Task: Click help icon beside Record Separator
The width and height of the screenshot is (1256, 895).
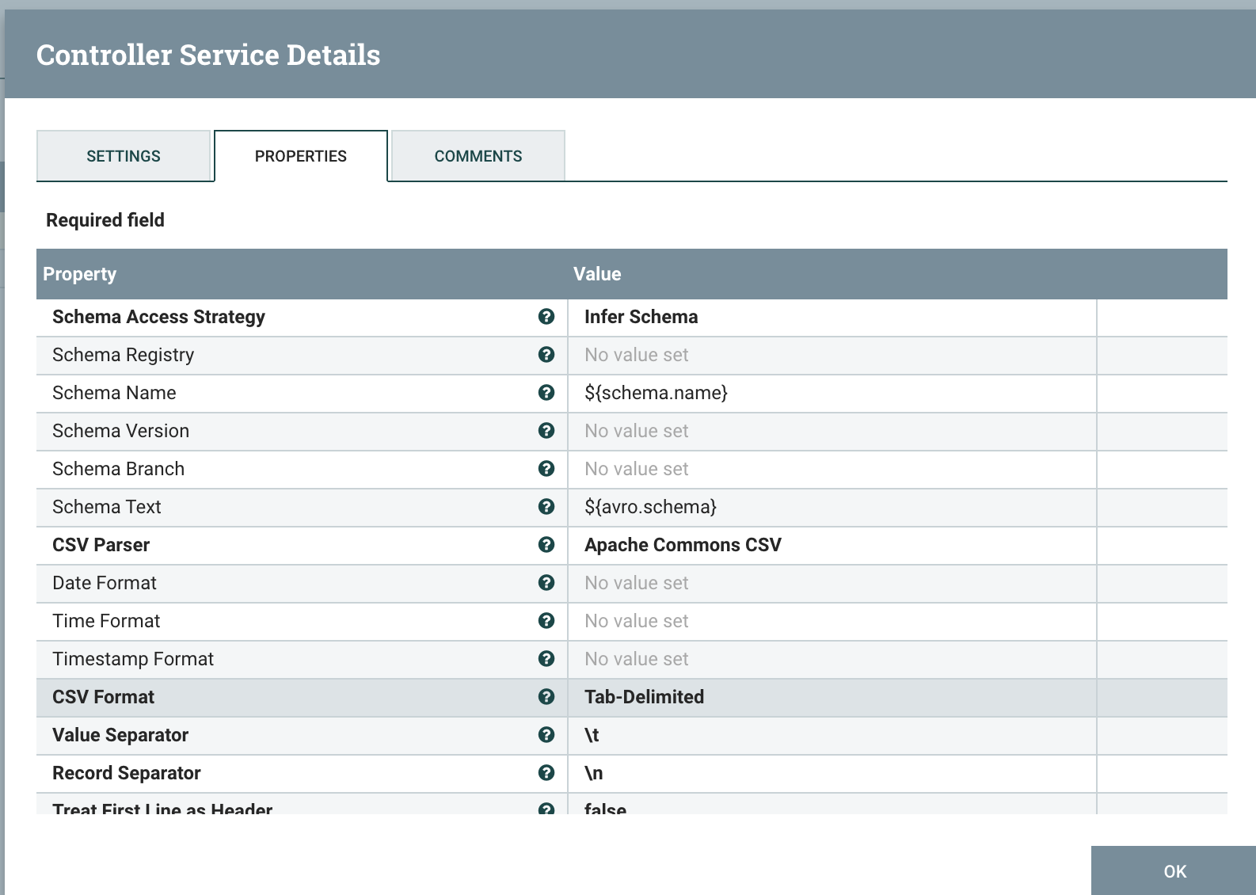Action: 546,773
